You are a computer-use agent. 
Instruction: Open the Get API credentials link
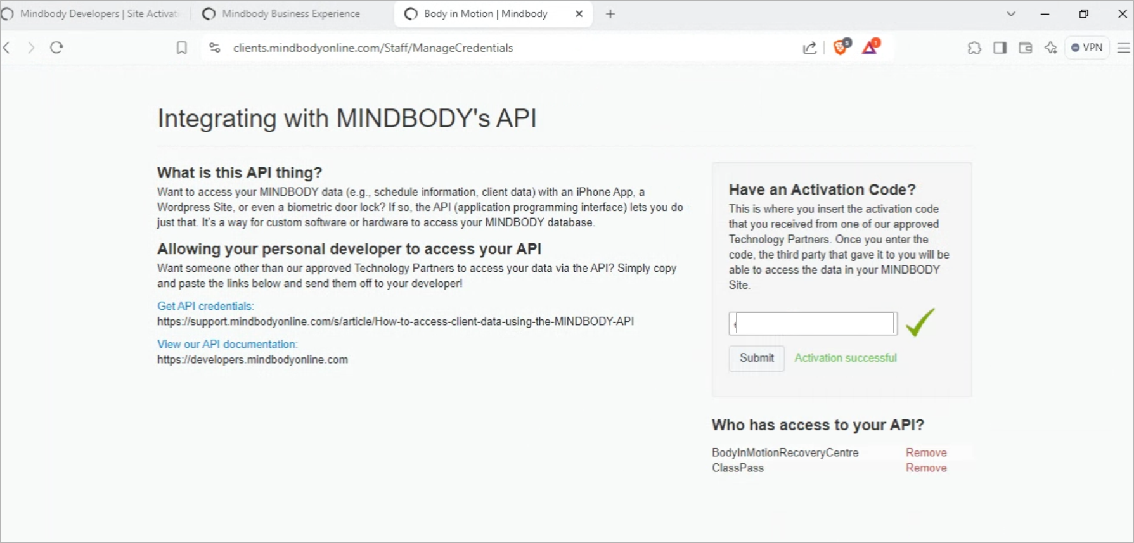(x=205, y=306)
